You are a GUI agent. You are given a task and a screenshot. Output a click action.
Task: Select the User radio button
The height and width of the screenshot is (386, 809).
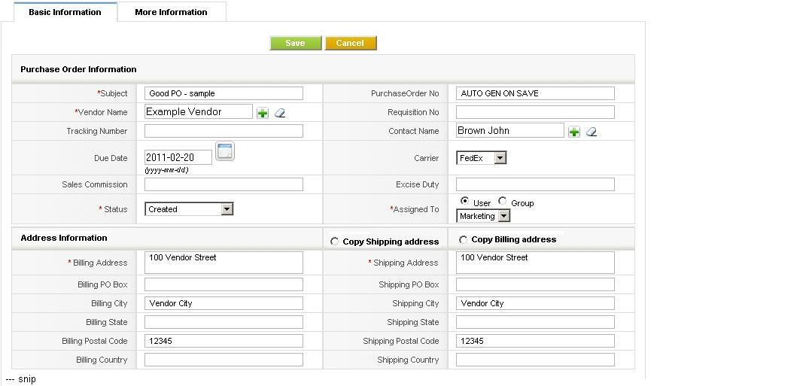point(465,201)
